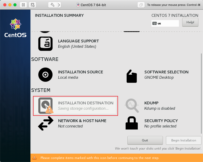Open NETWORK & HOST NAME label
Image resolution: width=203 pixels, height=162 pixels.
click(82, 121)
